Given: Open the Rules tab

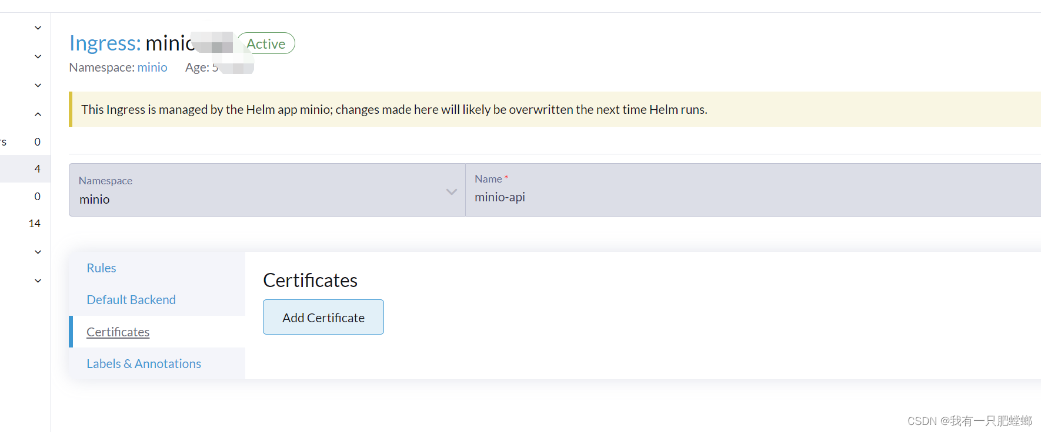Looking at the screenshot, I should pyautogui.click(x=101, y=268).
